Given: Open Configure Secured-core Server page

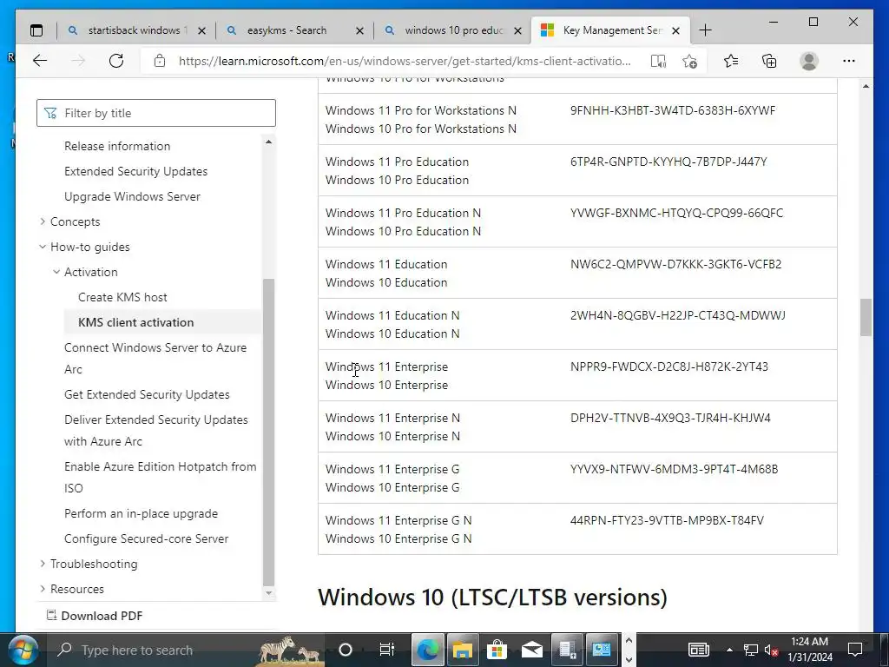Looking at the screenshot, I should coord(146,538).
